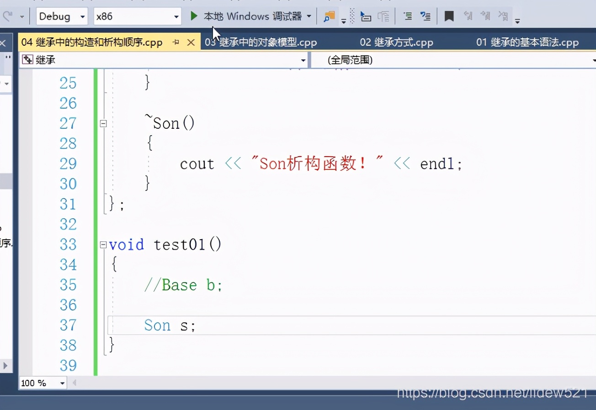Image resolution: width=596 pixels, height=410 pixels.
Task: Go to the previous bookmark
Action: pyautogui.click(x=468, y=16)
